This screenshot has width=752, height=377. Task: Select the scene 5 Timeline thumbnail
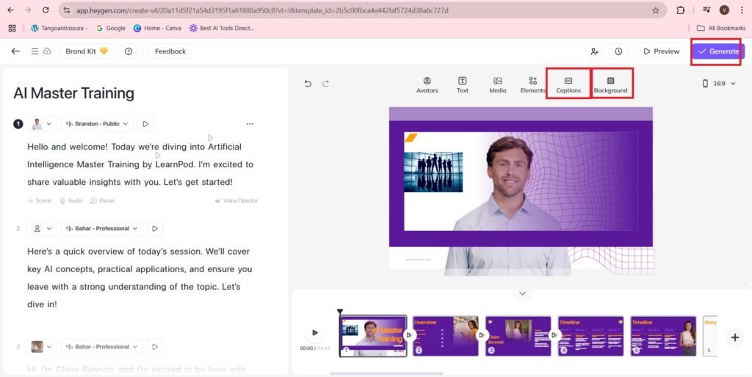[663, 336]
